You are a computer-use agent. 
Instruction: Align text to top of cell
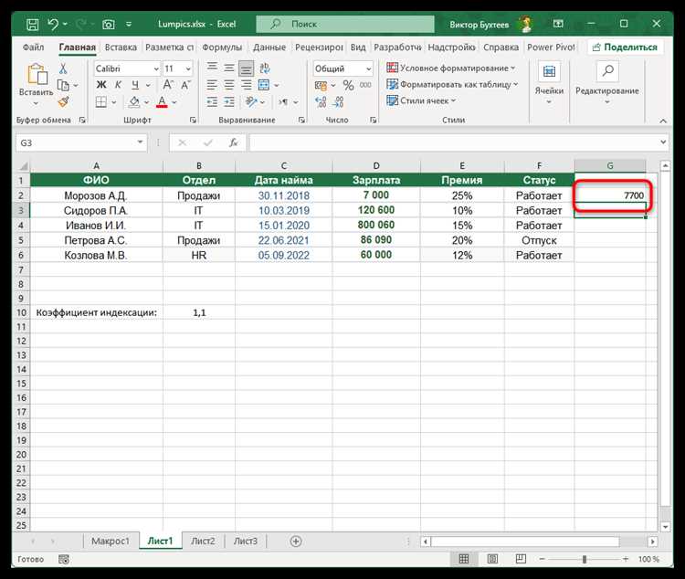[x=212, y=68]
